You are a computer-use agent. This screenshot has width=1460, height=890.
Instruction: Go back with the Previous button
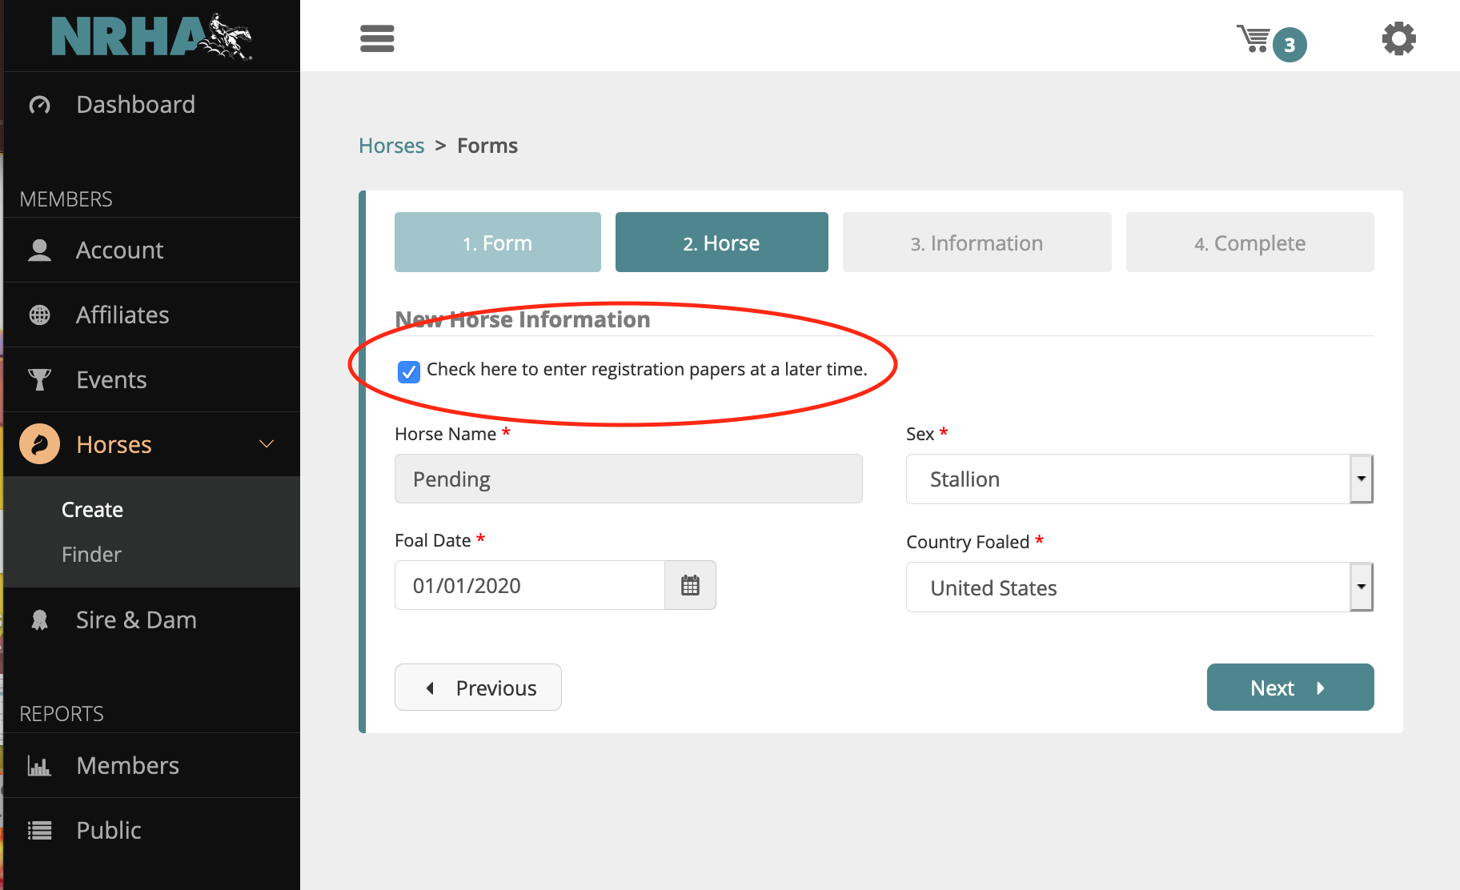tap(478, 688)
